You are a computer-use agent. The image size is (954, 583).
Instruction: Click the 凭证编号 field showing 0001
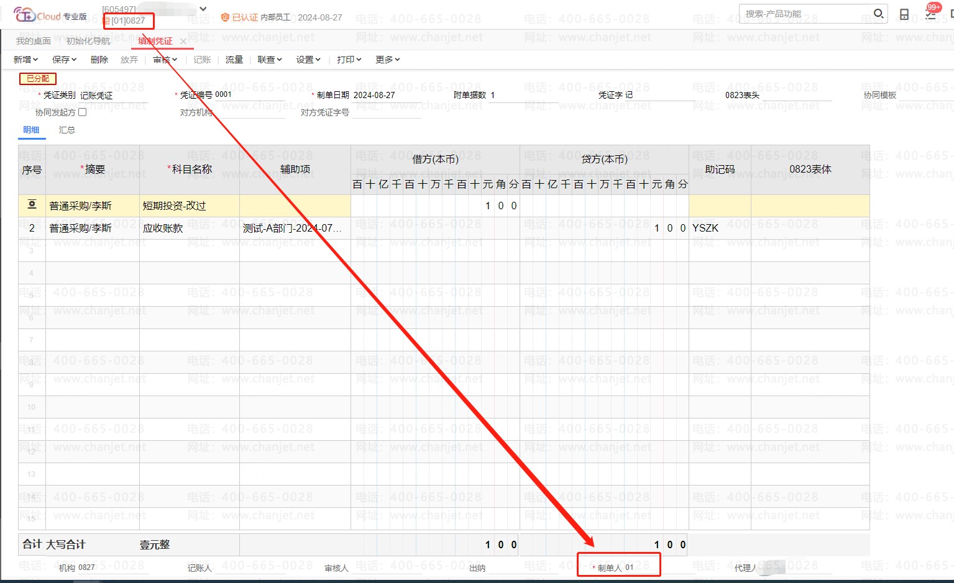[x=249, y=94]
